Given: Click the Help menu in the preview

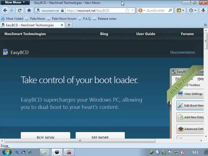Looking at the screenshot, I should (200, 79).
